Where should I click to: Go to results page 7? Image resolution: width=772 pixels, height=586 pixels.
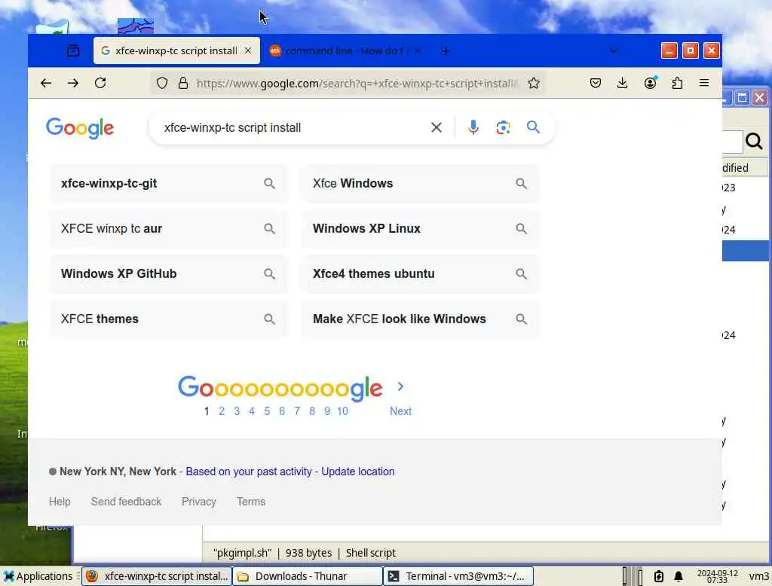point(297,411)
